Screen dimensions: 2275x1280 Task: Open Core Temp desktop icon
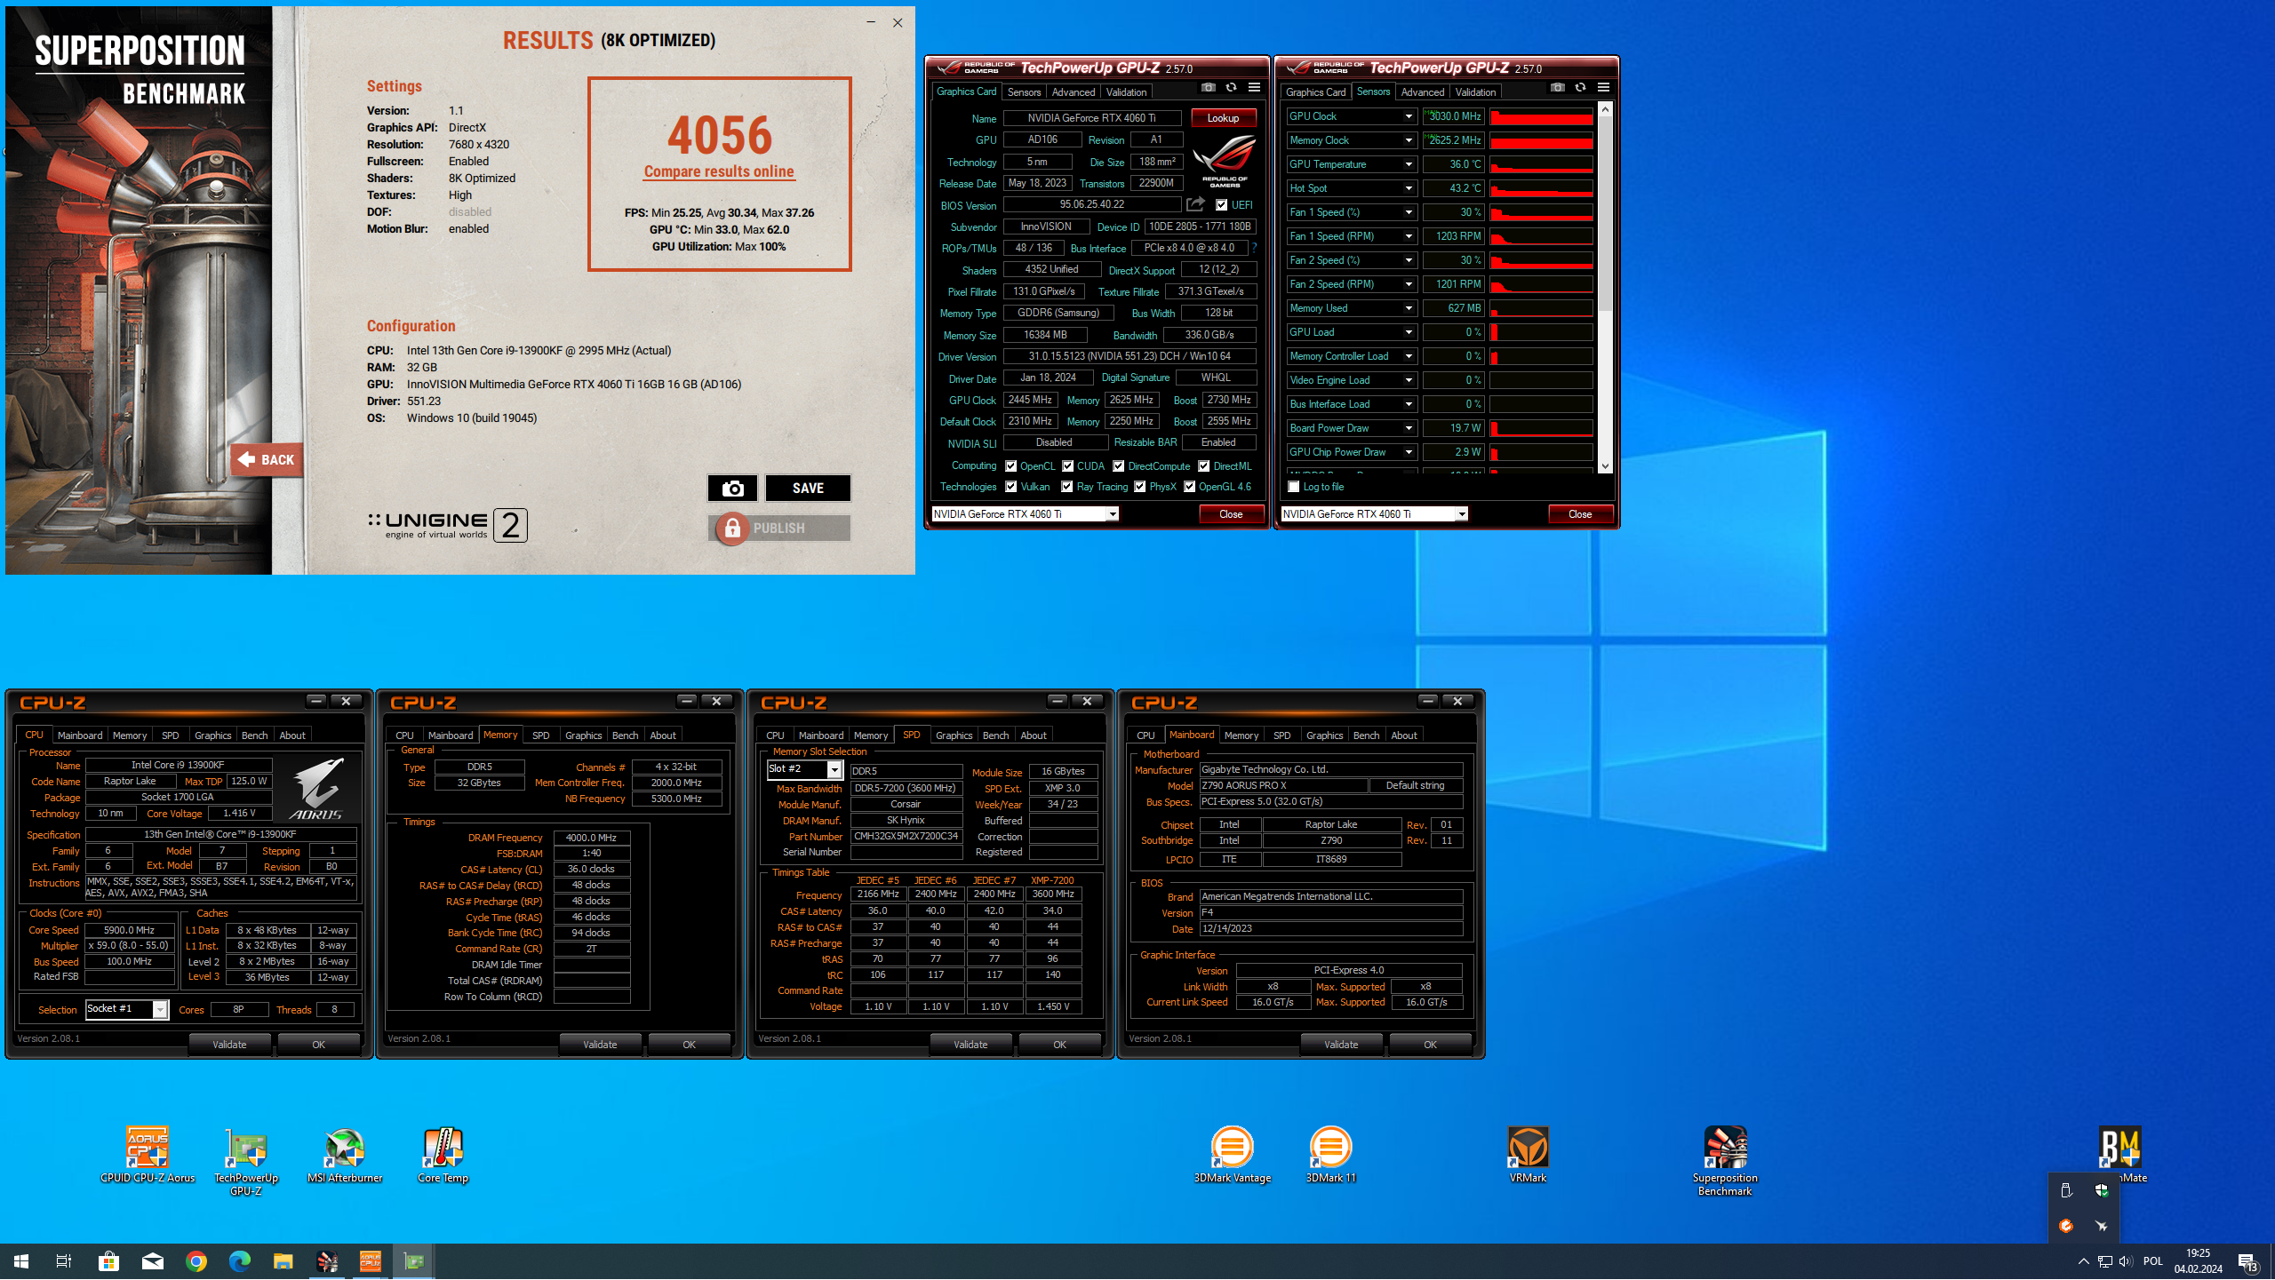(x=443, y=1157)
